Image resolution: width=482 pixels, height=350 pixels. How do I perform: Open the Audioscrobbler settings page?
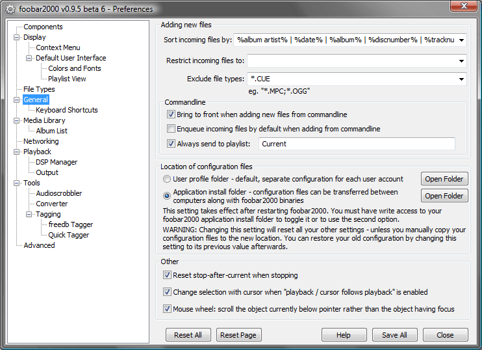point(58,193)
